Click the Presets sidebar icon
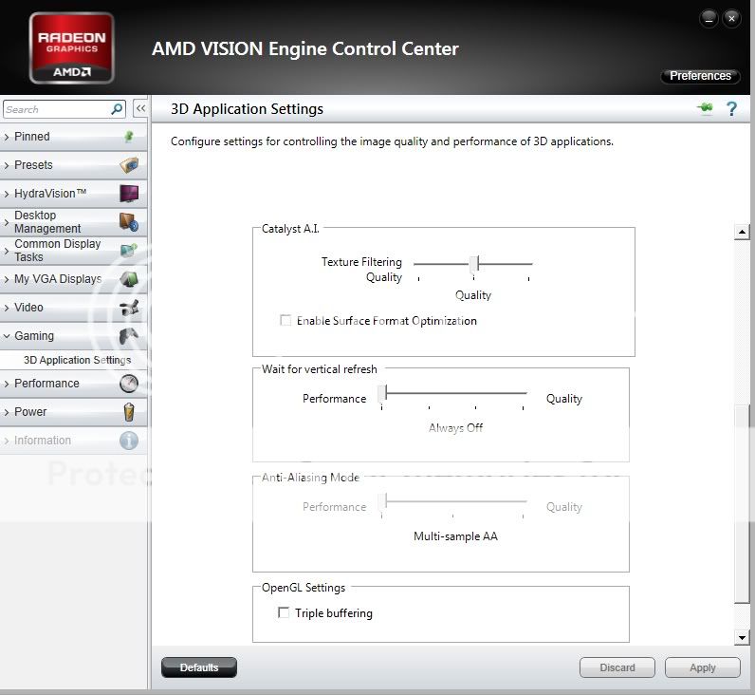This screenshot has height=695, width=755. [129, 165]
